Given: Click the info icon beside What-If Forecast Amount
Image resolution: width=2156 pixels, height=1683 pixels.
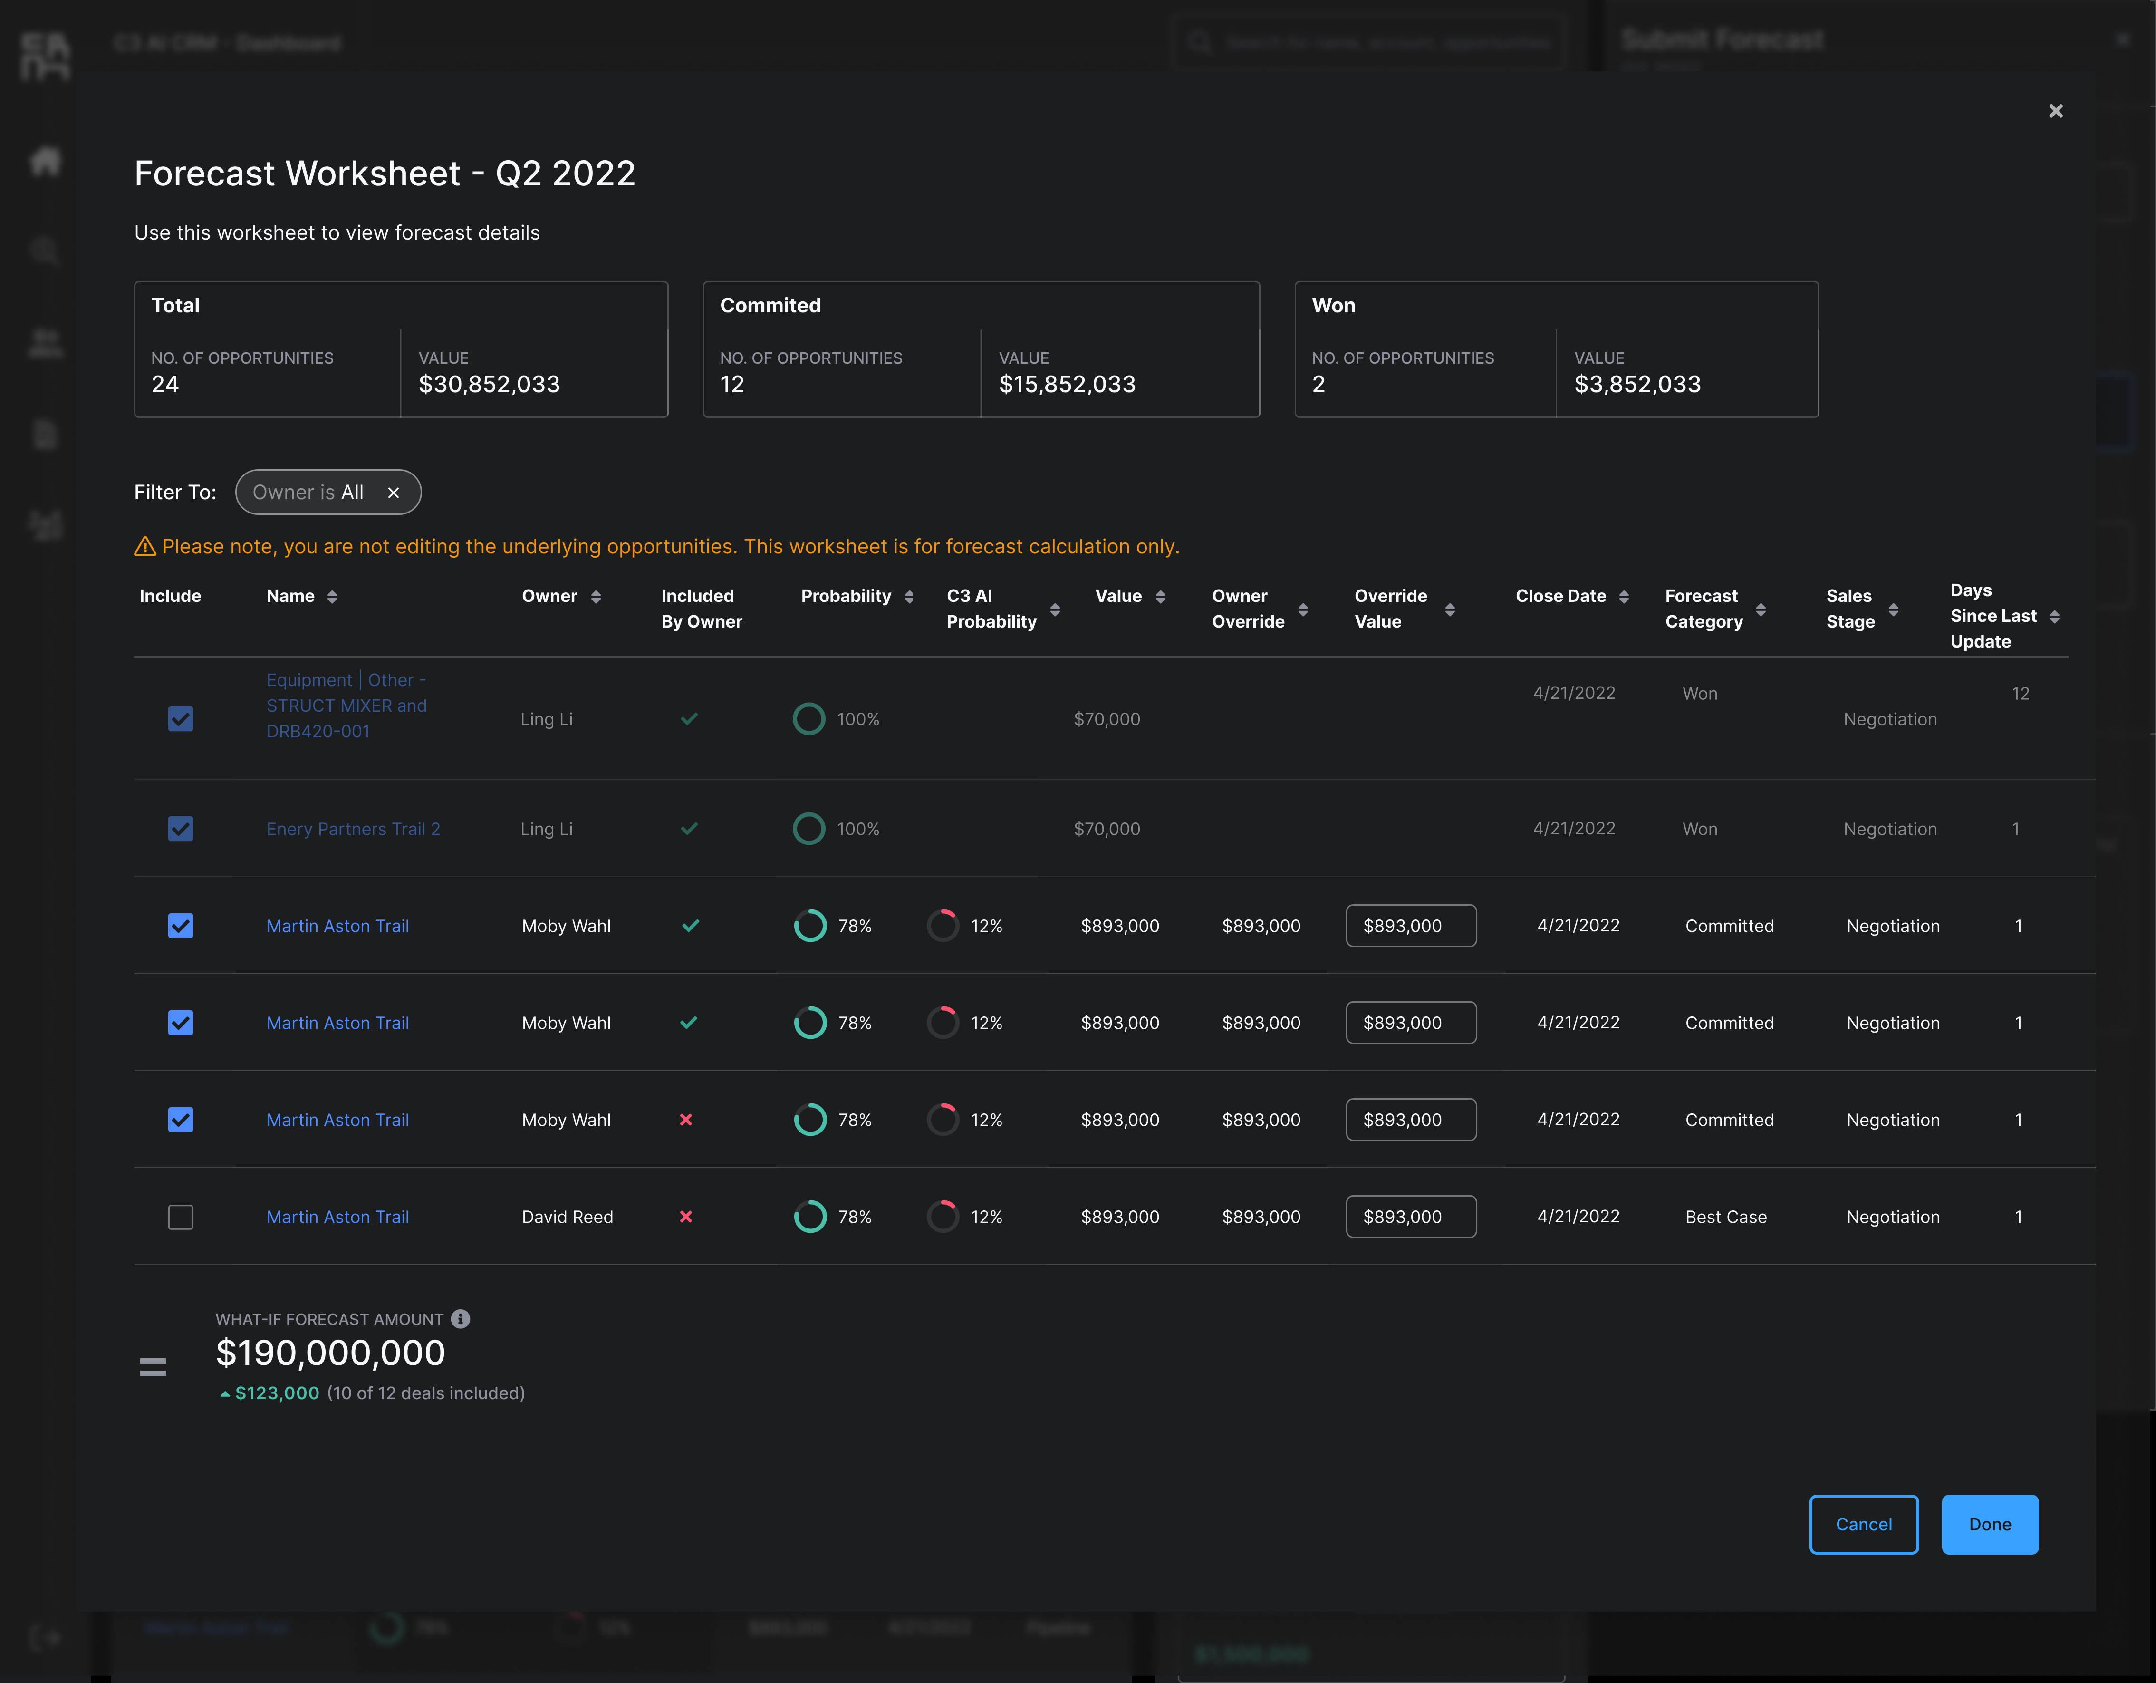Looking at the screenshot, I should 460,1318.
